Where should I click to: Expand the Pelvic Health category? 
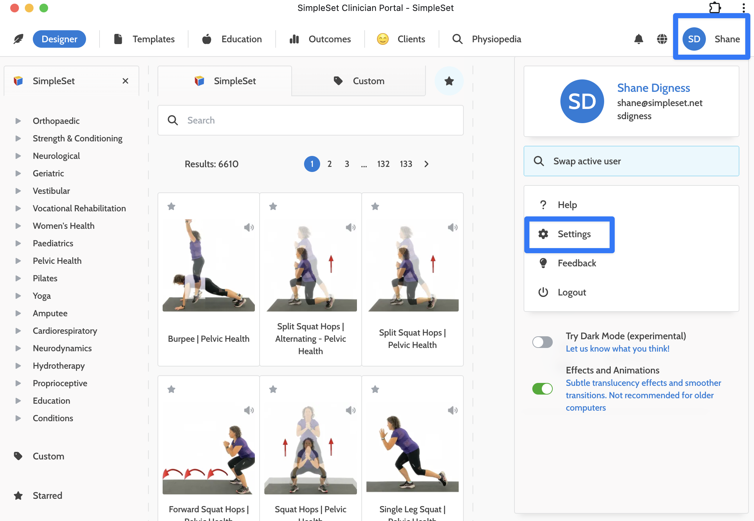pyautogui.click(x=18, y=261)
